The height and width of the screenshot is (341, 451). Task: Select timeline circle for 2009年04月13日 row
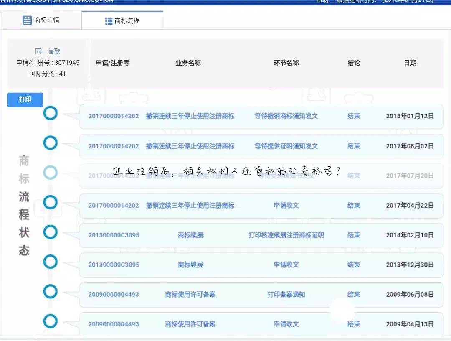tap(51, 321)
